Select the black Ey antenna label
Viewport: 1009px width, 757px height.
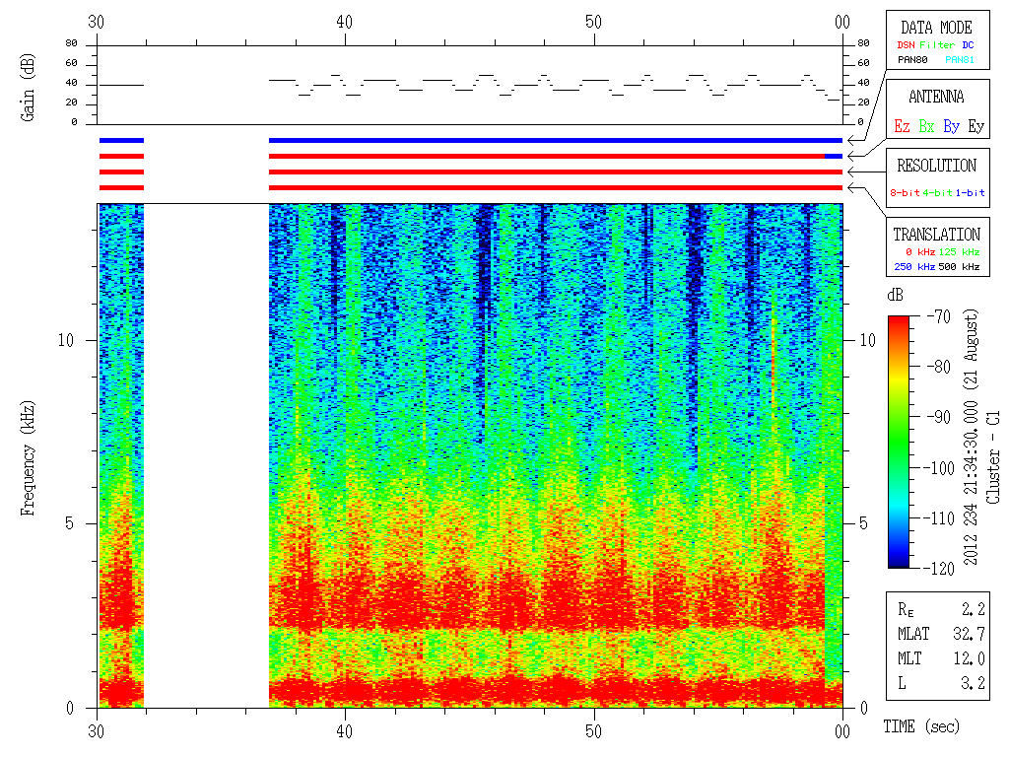(976, 126)
